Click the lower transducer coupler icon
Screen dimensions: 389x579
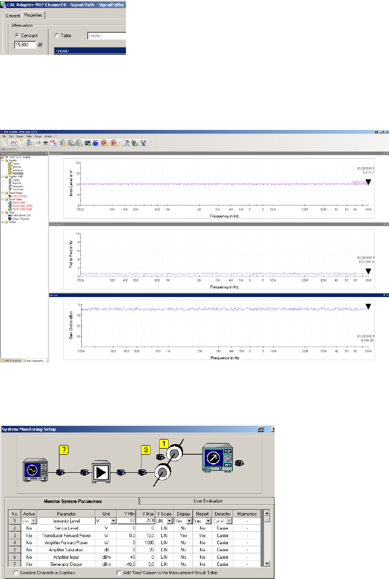(x=162, y=472)
